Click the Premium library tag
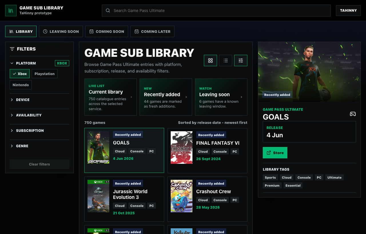This screenshot has width=366, height=234. (x=272, y=185)
